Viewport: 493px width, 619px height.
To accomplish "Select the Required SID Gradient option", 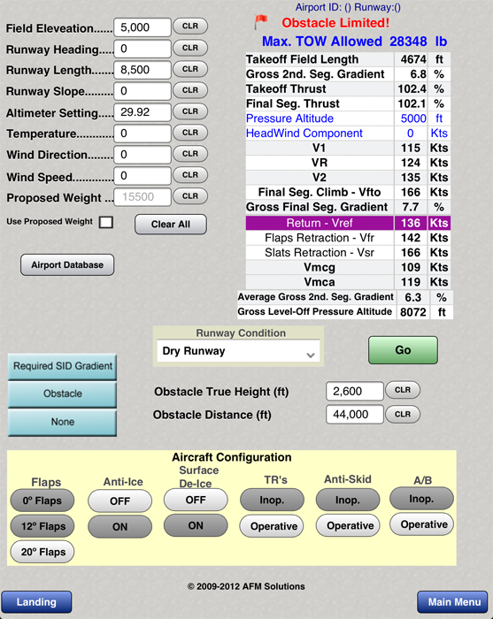I will click(63, 366).
